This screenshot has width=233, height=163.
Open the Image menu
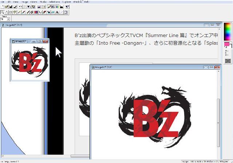click(25, 2)
